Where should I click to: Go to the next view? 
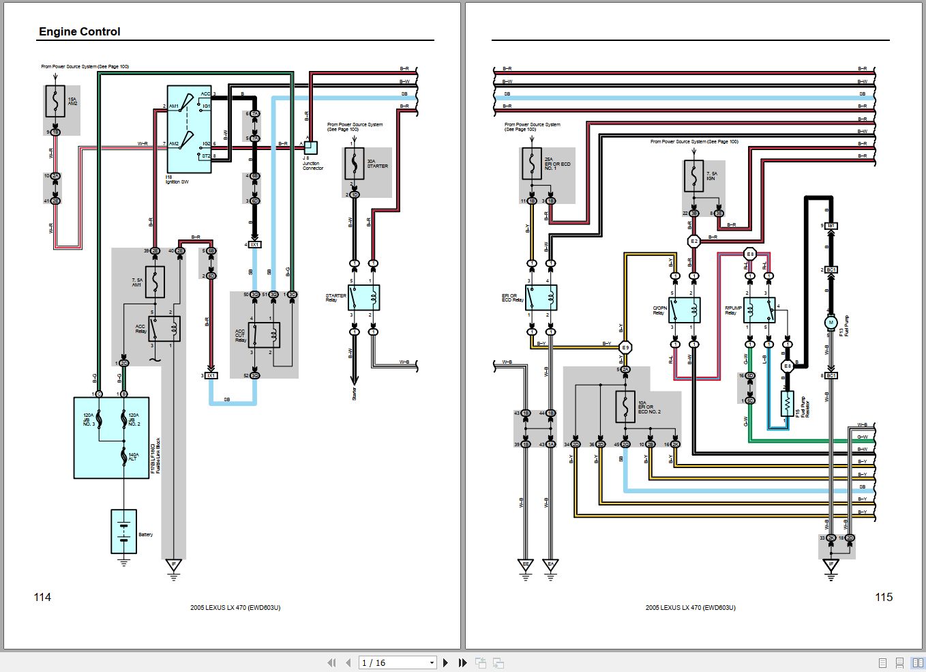tap(498, 662)
